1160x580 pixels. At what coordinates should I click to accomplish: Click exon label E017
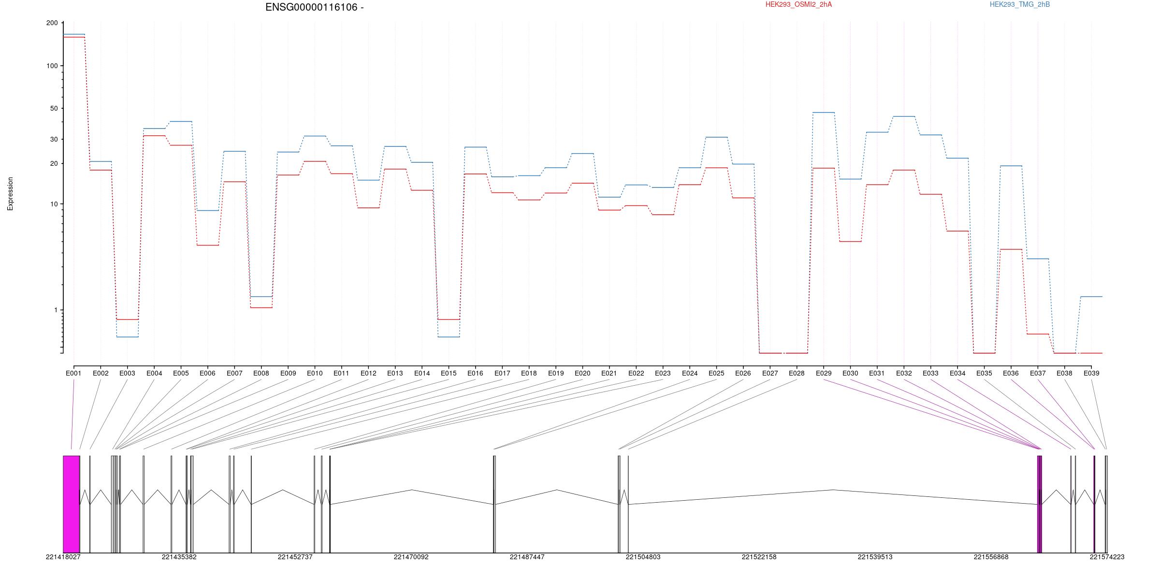[502, 373]
